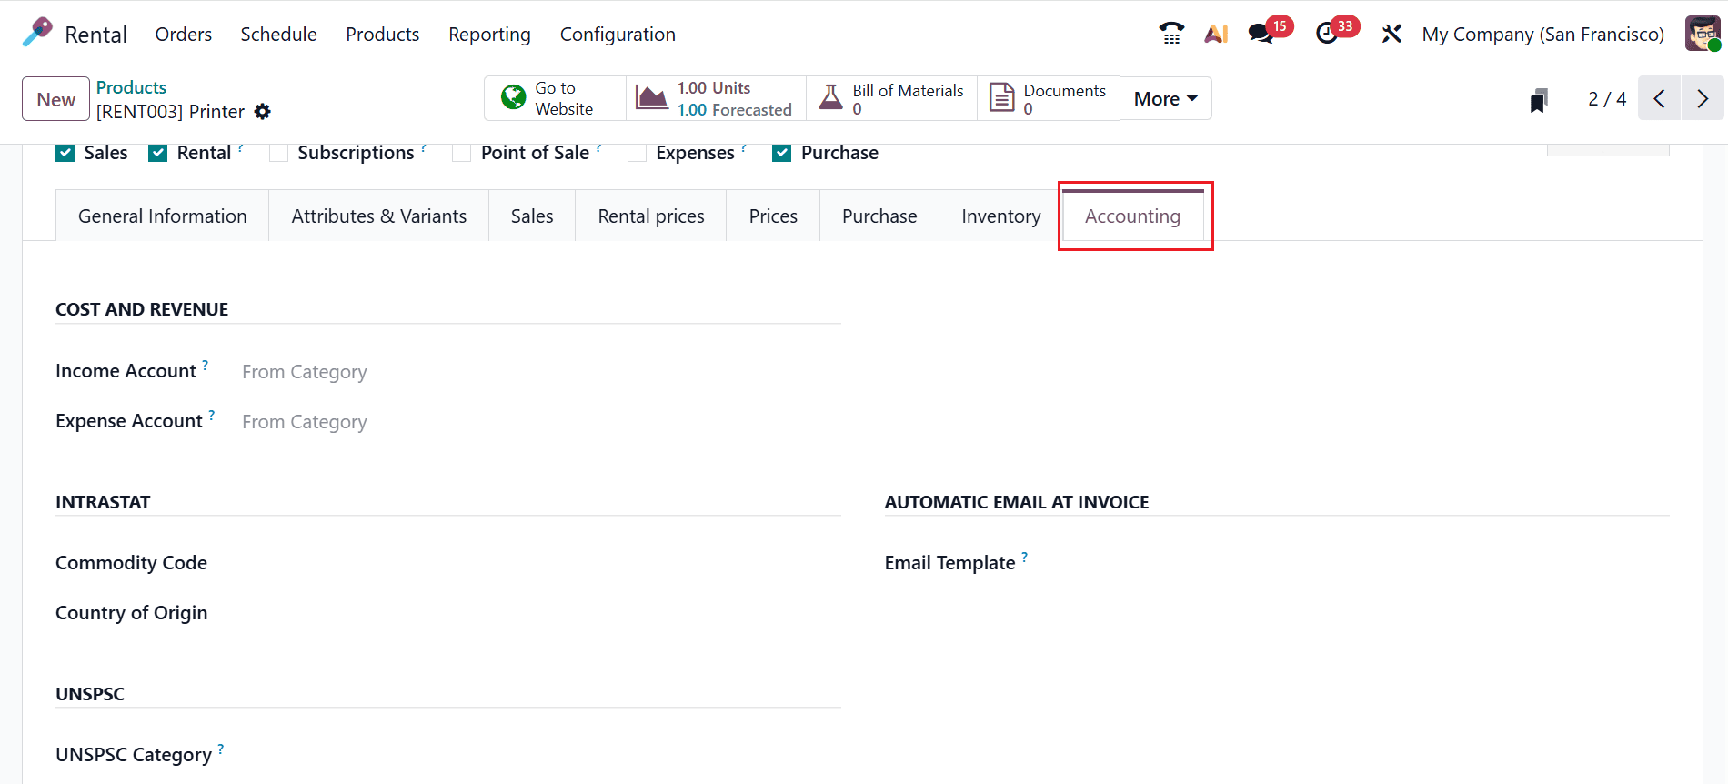The width and height of the screenshot is (1728, 784).
Task: Enable the Subscriptions checkbox
Action: click(279, 153)
